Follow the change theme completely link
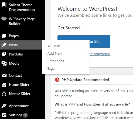133x119 pixels. [100, 54]
